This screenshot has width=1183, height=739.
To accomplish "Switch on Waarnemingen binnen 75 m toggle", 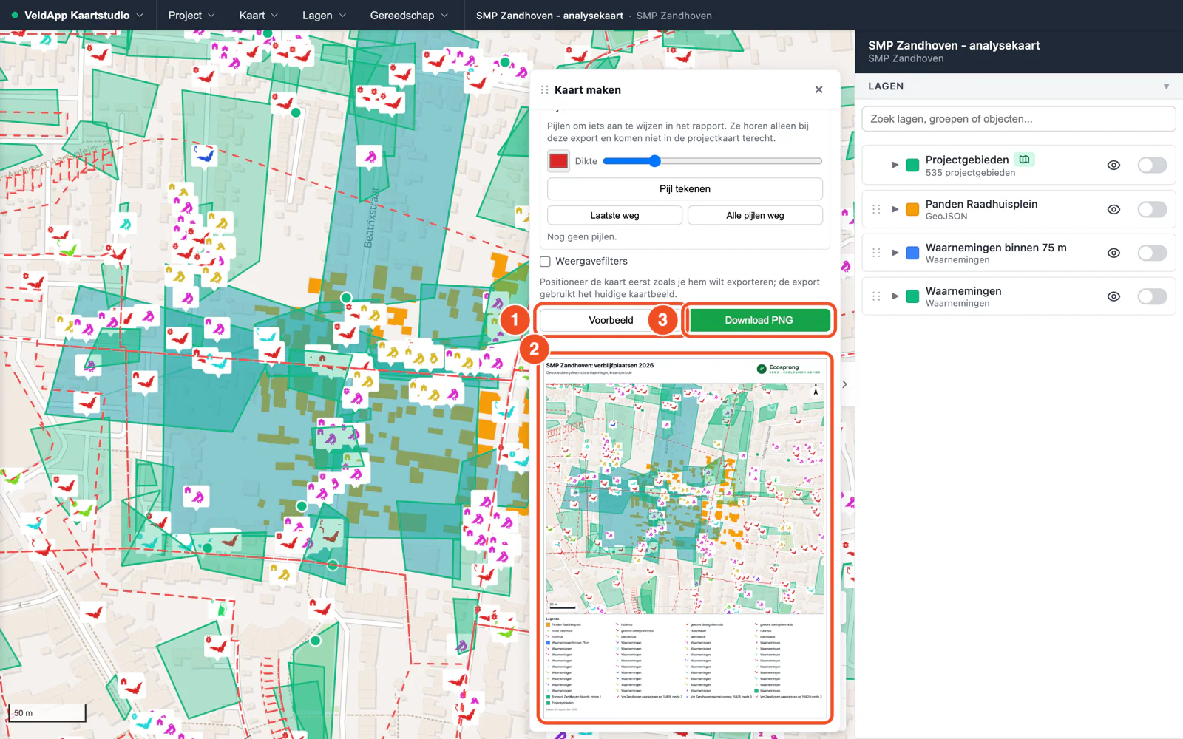I will point(1152,253).
